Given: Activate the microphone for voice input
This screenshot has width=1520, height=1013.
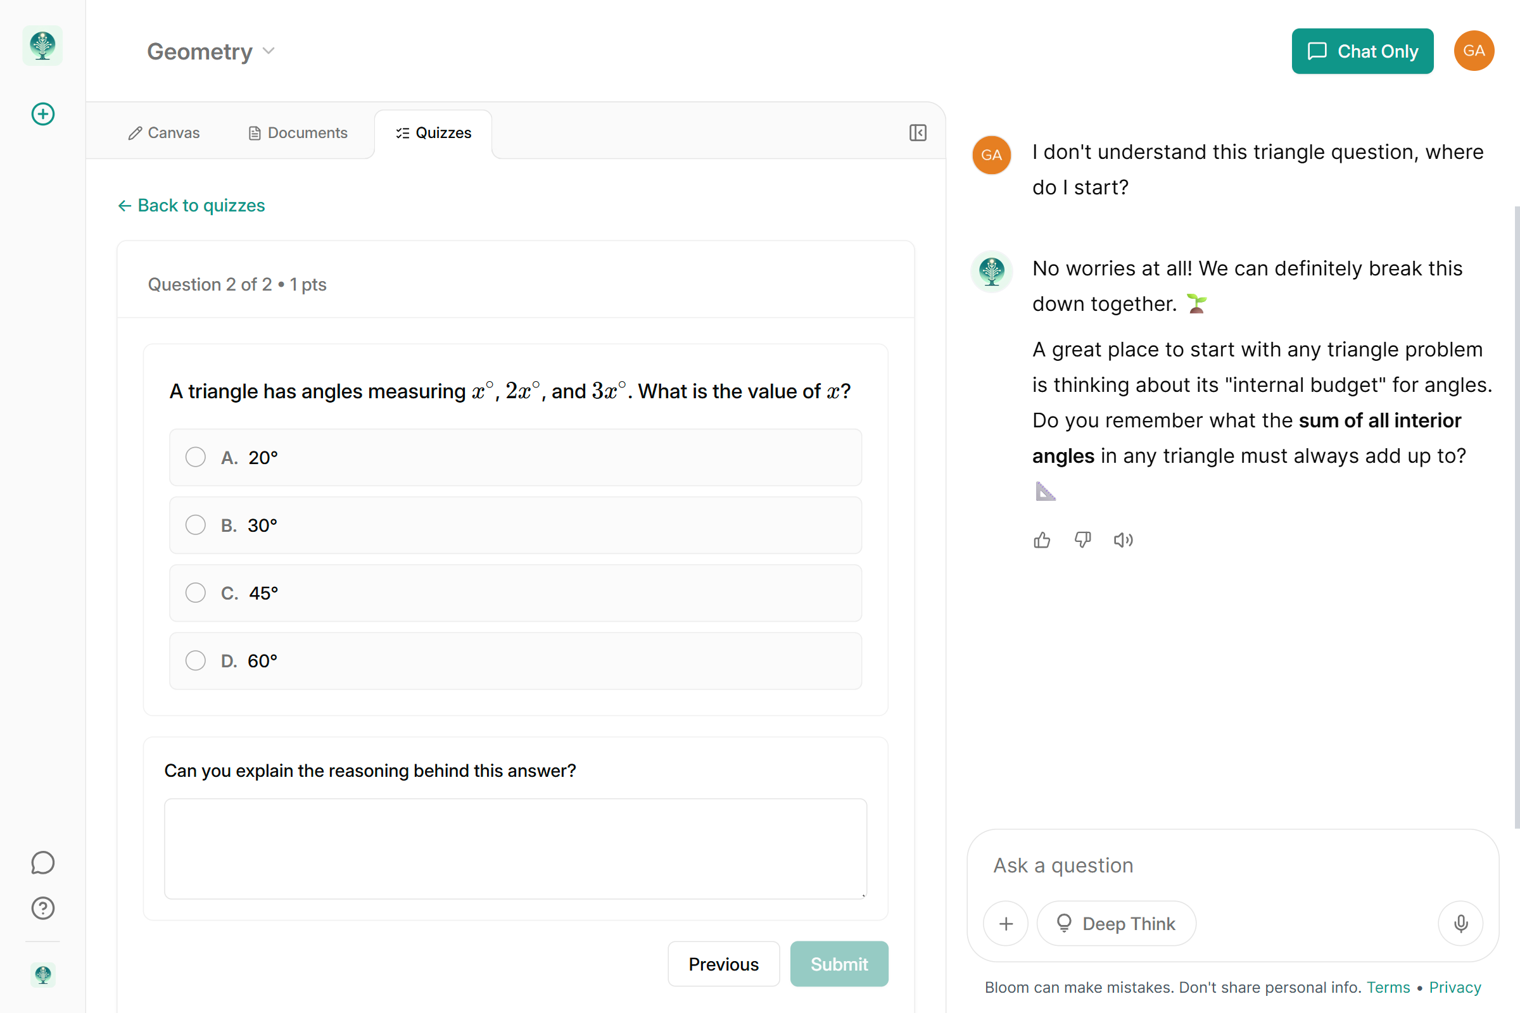Looking at the screenshot, I should [1461, 923].
